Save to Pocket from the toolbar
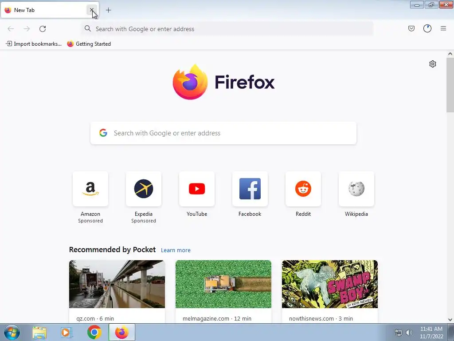The width and height of the screenshot is (454, 341). (x=411, y=28)
